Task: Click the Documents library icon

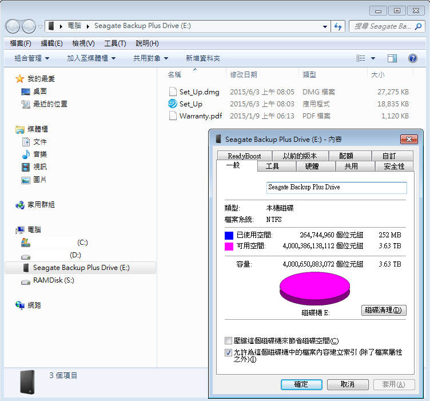Action: coord(26,142)
